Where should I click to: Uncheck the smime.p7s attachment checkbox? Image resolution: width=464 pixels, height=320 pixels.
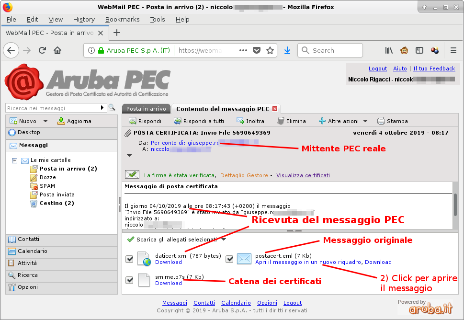[x=129, y=280]
